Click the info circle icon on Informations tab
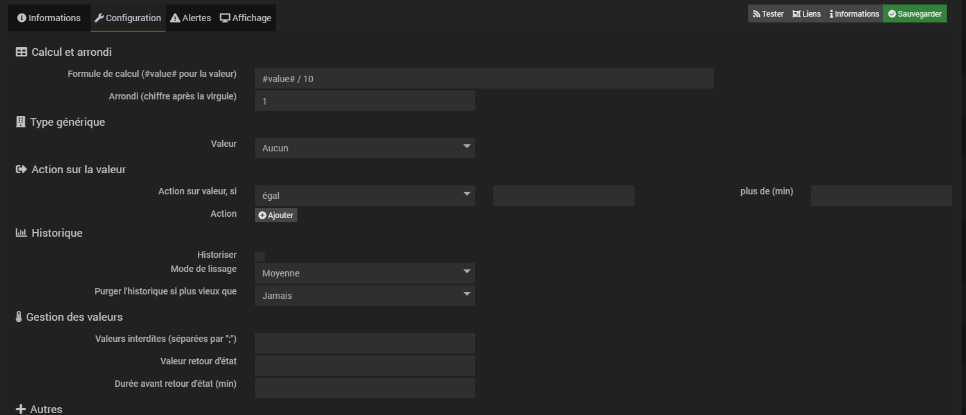Screen dimensions: 966x415 [x=22, y=18]
